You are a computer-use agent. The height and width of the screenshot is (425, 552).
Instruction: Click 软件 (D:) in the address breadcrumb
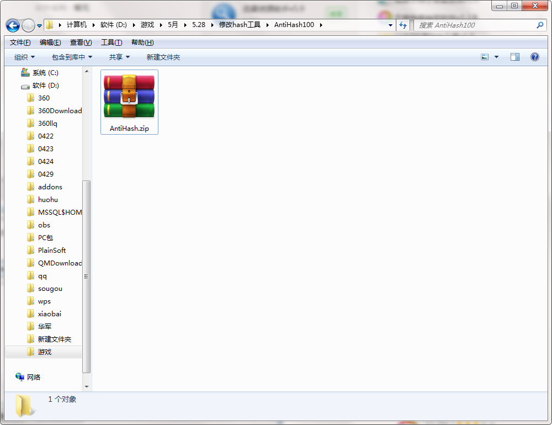click(113, 25)
